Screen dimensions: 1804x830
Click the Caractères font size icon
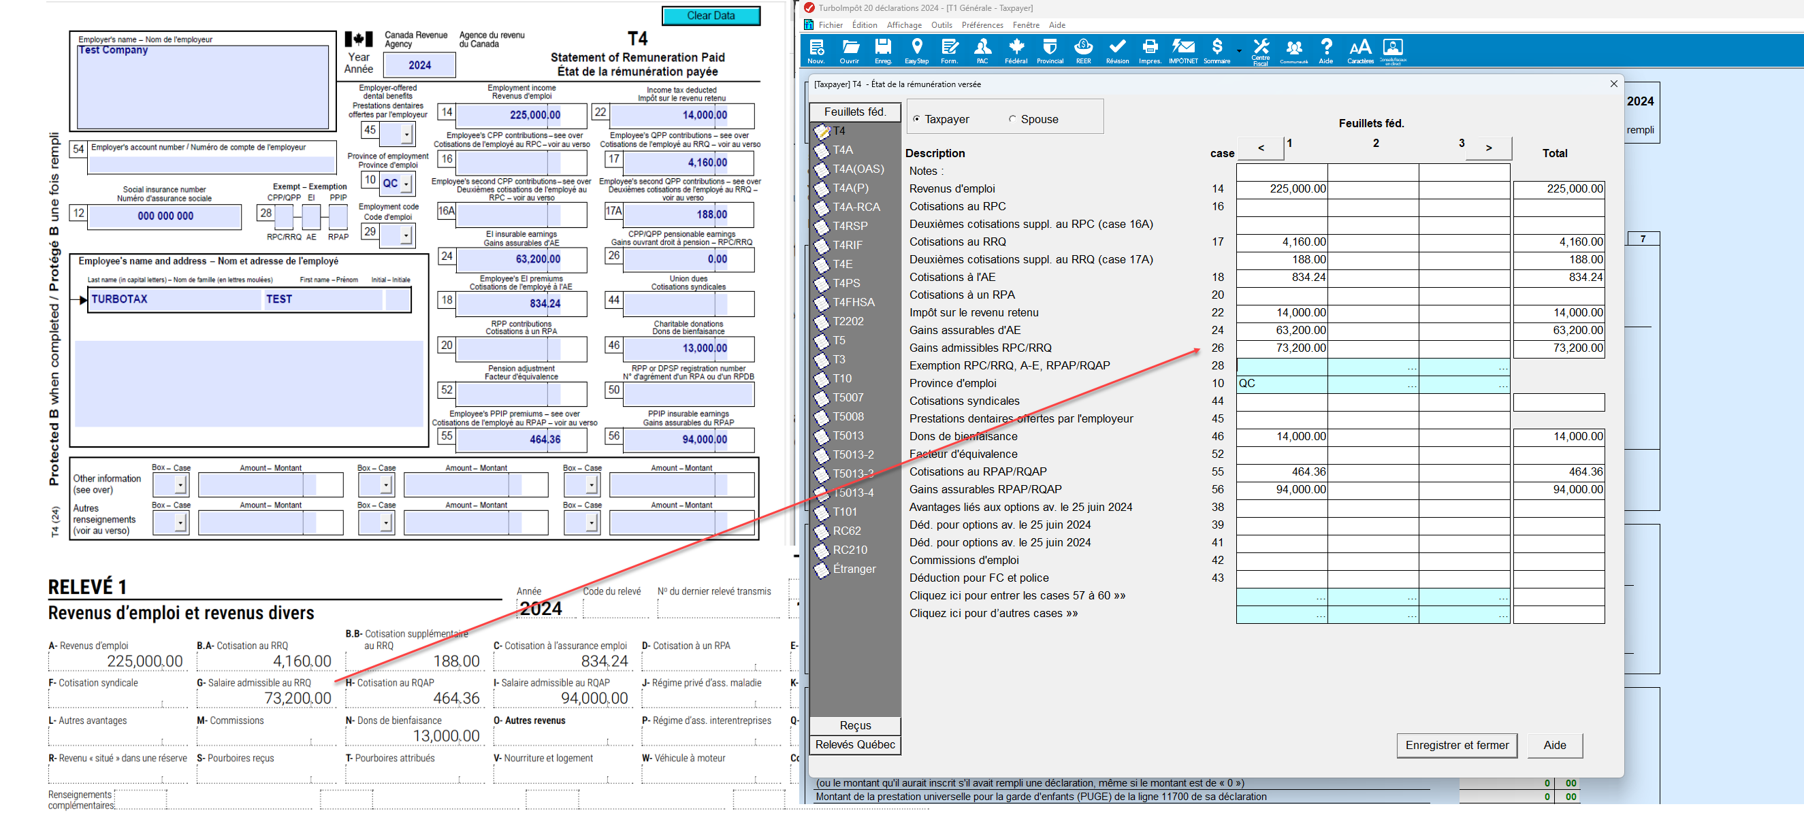[x=1360, y=50]
